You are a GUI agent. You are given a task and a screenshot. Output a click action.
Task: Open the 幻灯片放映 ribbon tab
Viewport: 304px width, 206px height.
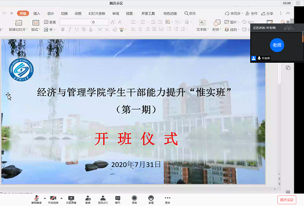coord(97,14)
